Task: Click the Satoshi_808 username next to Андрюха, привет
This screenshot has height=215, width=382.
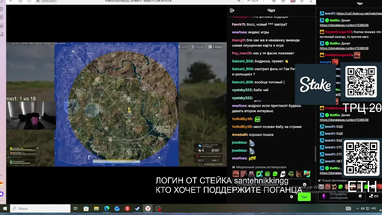Action: (x=242, y=61)
